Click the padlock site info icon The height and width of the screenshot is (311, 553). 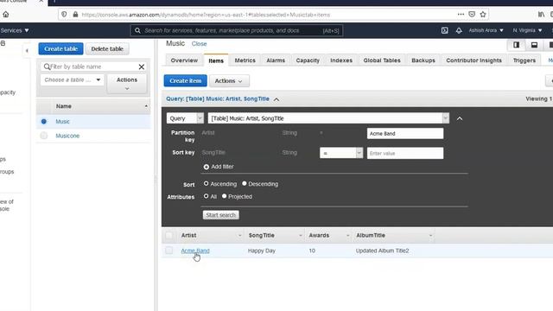point(75,15)
